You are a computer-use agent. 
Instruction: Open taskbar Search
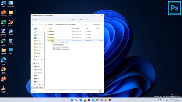(x=76, y=100)
